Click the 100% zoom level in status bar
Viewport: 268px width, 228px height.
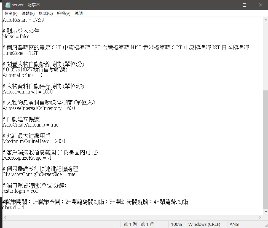pyautogui.click(x=176, y=224)
